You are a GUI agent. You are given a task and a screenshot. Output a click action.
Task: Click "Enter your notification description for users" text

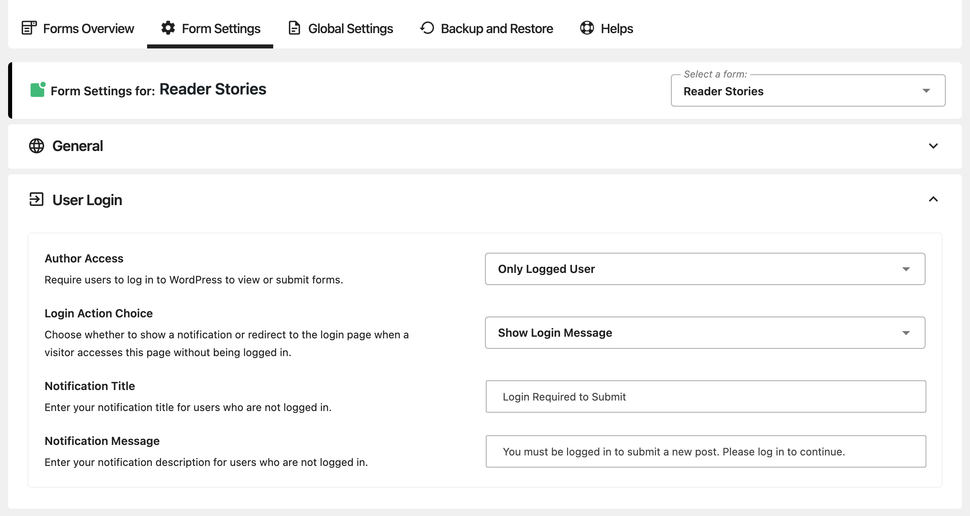tap(206, 462)
